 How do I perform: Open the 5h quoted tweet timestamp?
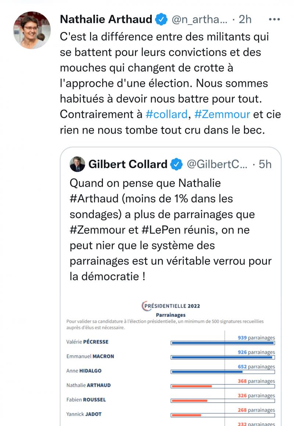(x=265, y=164)
